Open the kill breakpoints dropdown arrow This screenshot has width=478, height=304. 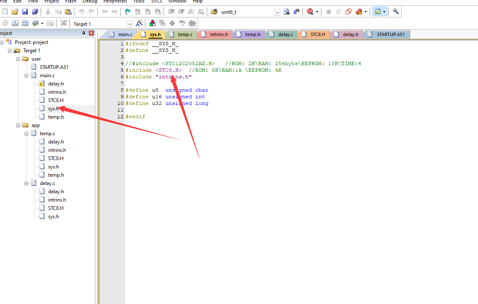click(x=365, y=12)
